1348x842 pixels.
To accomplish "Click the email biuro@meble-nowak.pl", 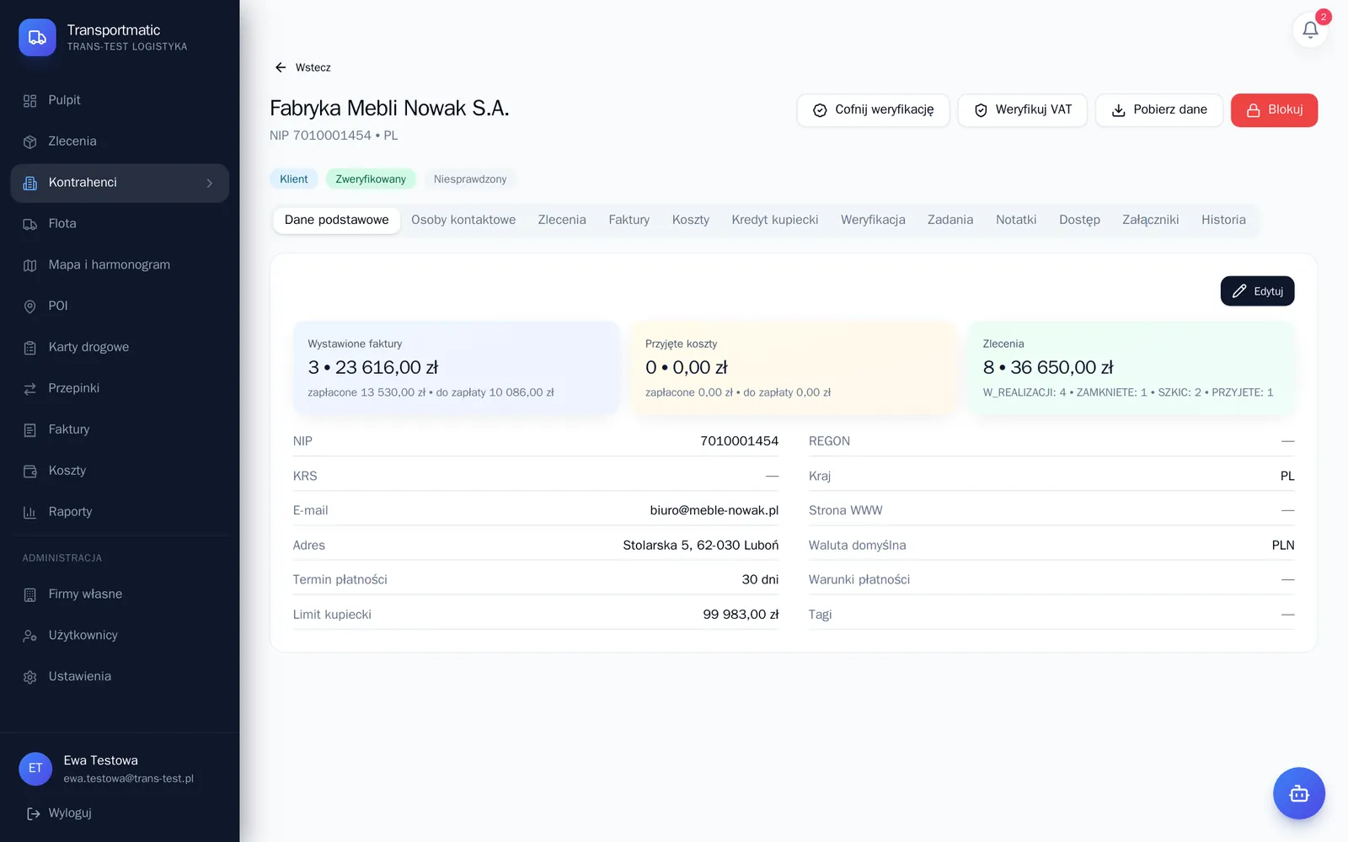I will point(714,510).
